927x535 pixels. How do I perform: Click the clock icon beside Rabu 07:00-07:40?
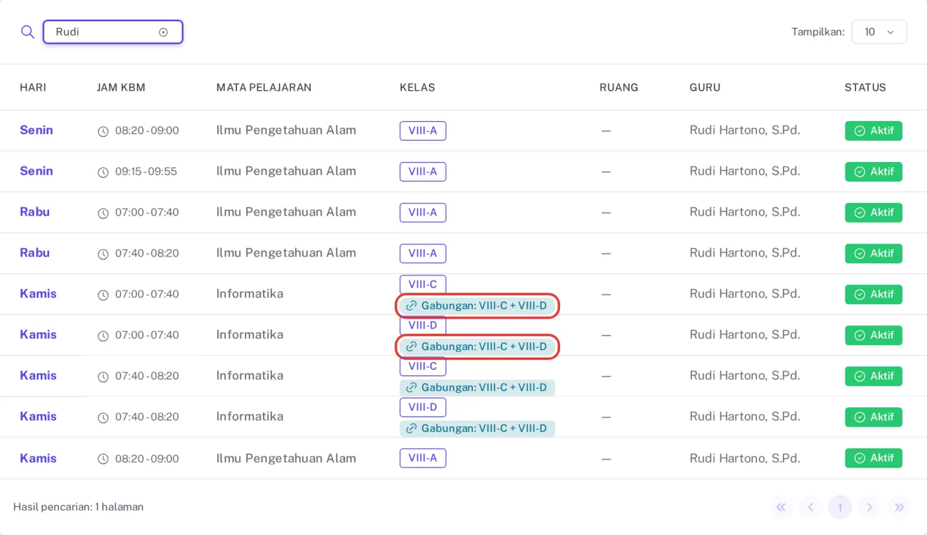click(103, 214)
